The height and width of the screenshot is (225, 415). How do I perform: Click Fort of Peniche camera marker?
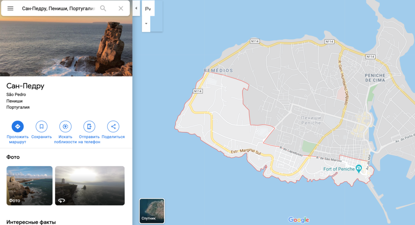(358, 168)
